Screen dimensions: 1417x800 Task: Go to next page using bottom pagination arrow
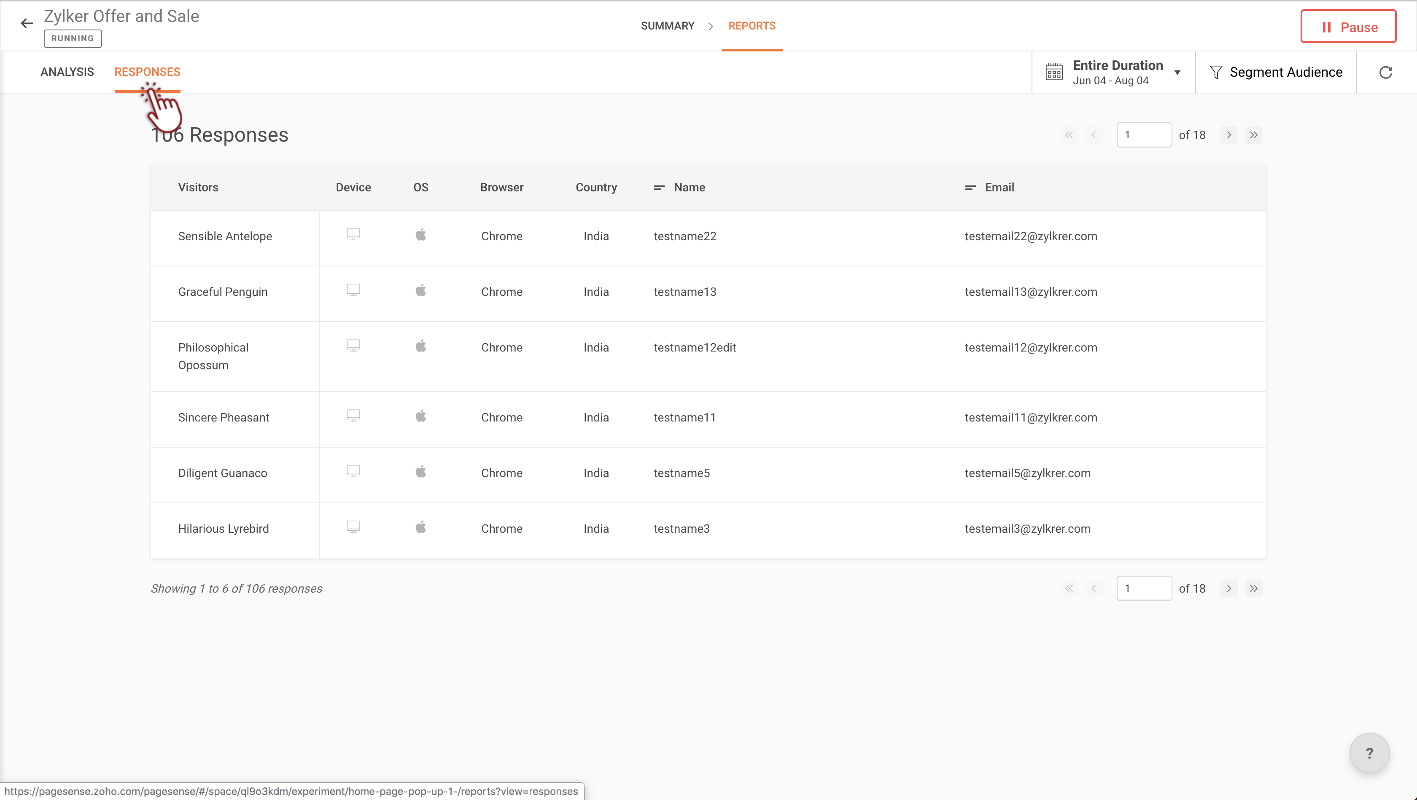[1228, 588]
